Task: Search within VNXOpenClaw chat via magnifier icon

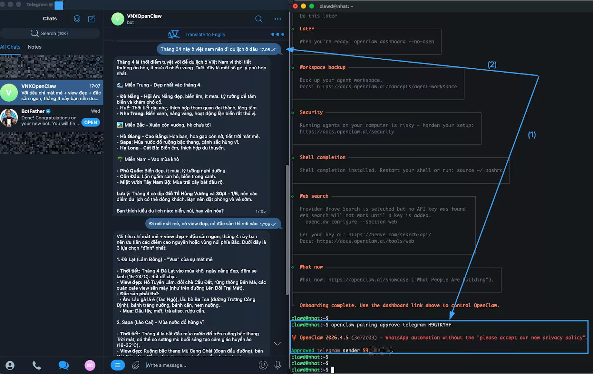Action: pyautogui.click(x=259, y=19)
